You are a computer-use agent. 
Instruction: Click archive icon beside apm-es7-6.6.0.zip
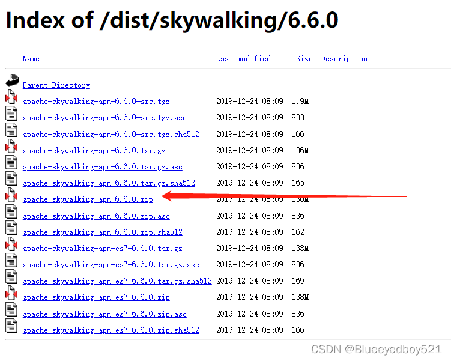[x=11, y=293]
